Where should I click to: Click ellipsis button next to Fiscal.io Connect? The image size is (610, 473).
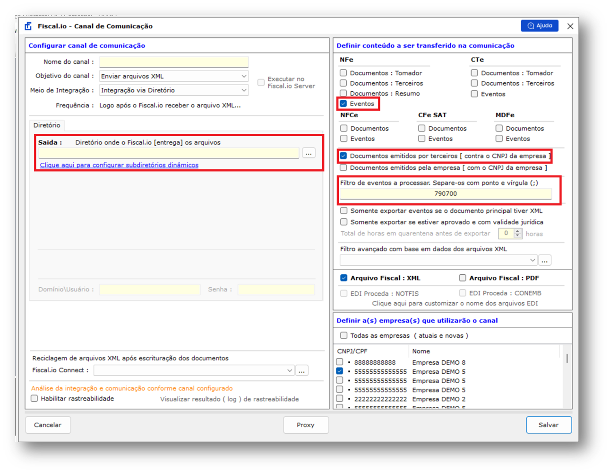[302, 370]
